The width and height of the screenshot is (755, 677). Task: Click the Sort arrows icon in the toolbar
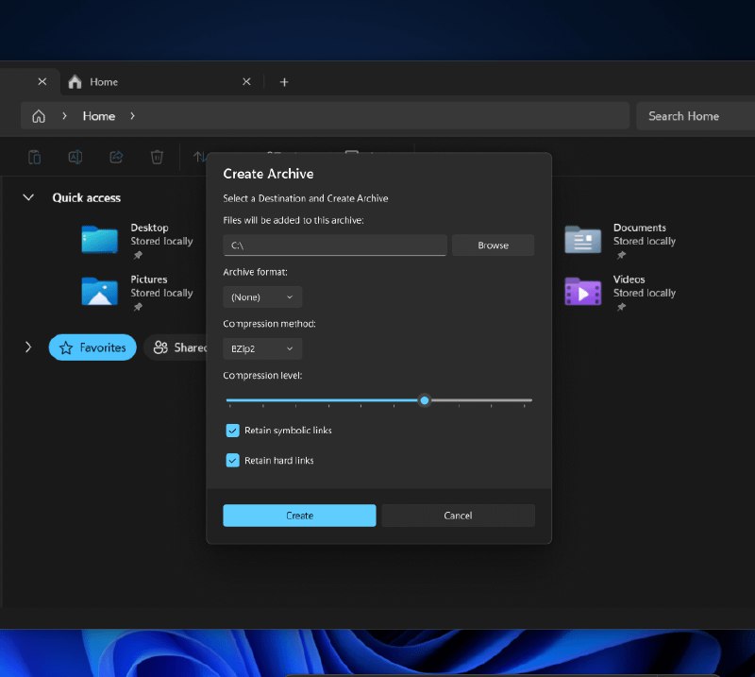tap(199, 157)
